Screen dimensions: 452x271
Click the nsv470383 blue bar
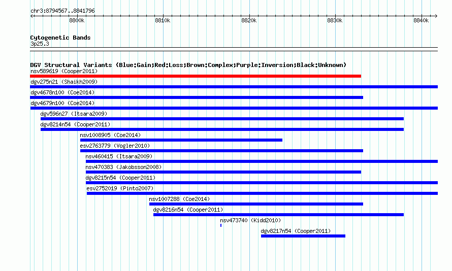point(223,172)
